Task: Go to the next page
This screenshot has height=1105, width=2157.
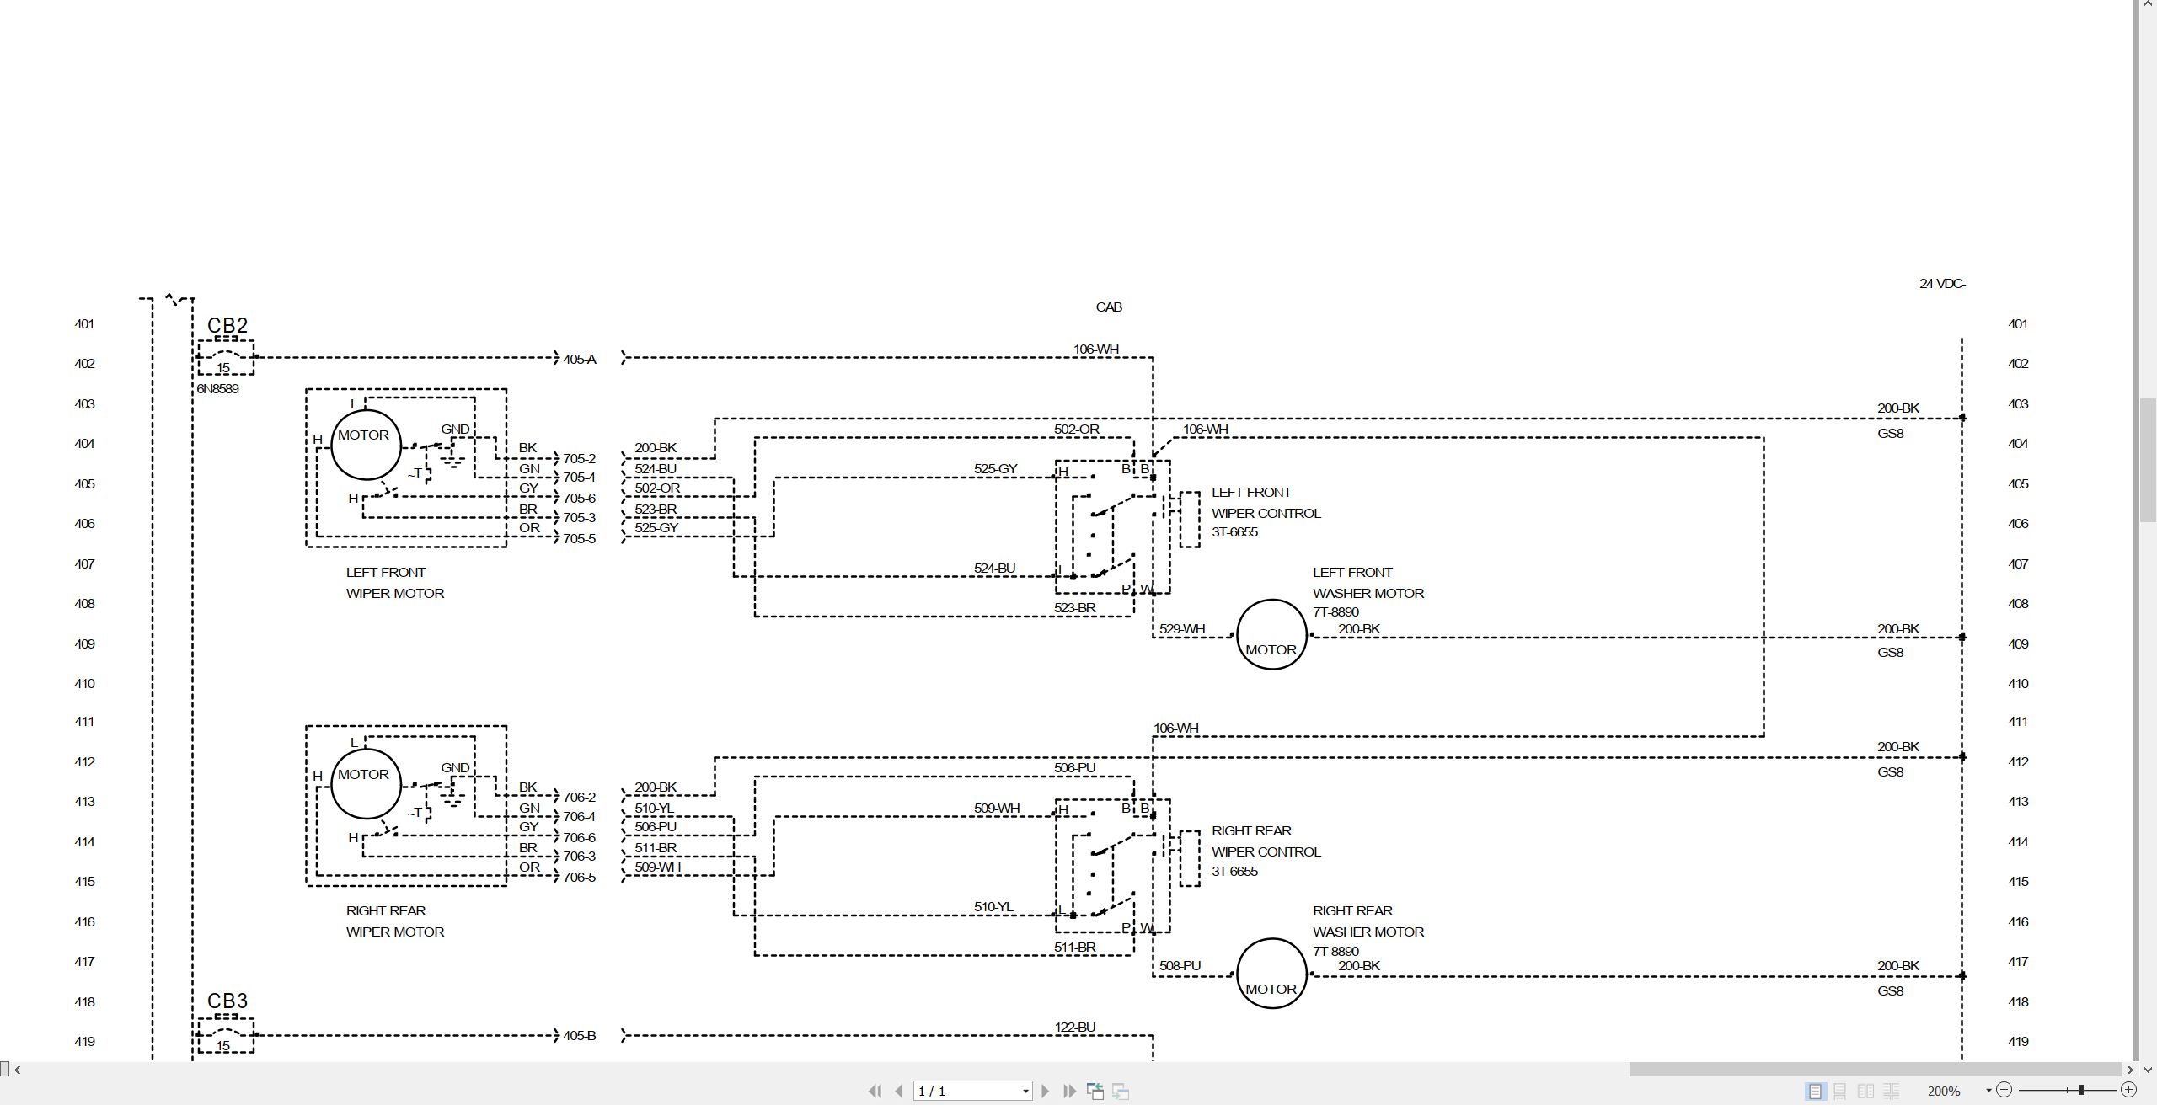Action: click(1045, 1091)
